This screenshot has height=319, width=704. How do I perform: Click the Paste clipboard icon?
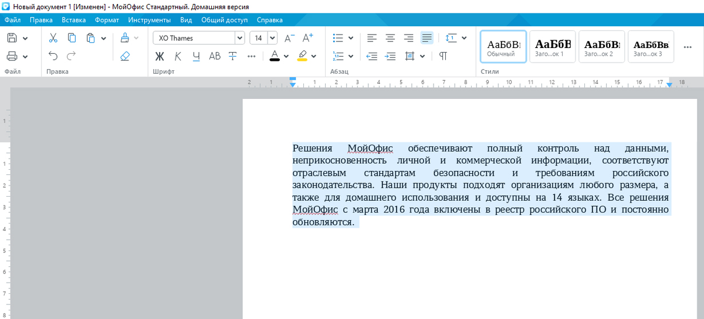click(90, 38)
